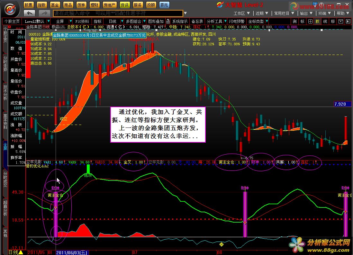Viewport: 353px width, 255px height.
Task: Open the 终端 terminal dropdown menu
Action: pos(325,13)
